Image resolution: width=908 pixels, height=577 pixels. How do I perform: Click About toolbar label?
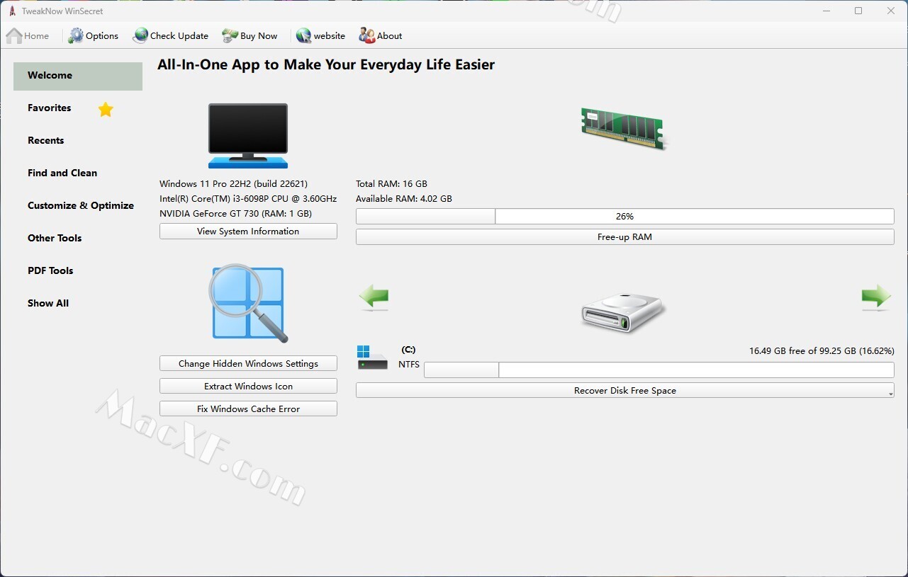pyautogui.click(x=389, y=36)
